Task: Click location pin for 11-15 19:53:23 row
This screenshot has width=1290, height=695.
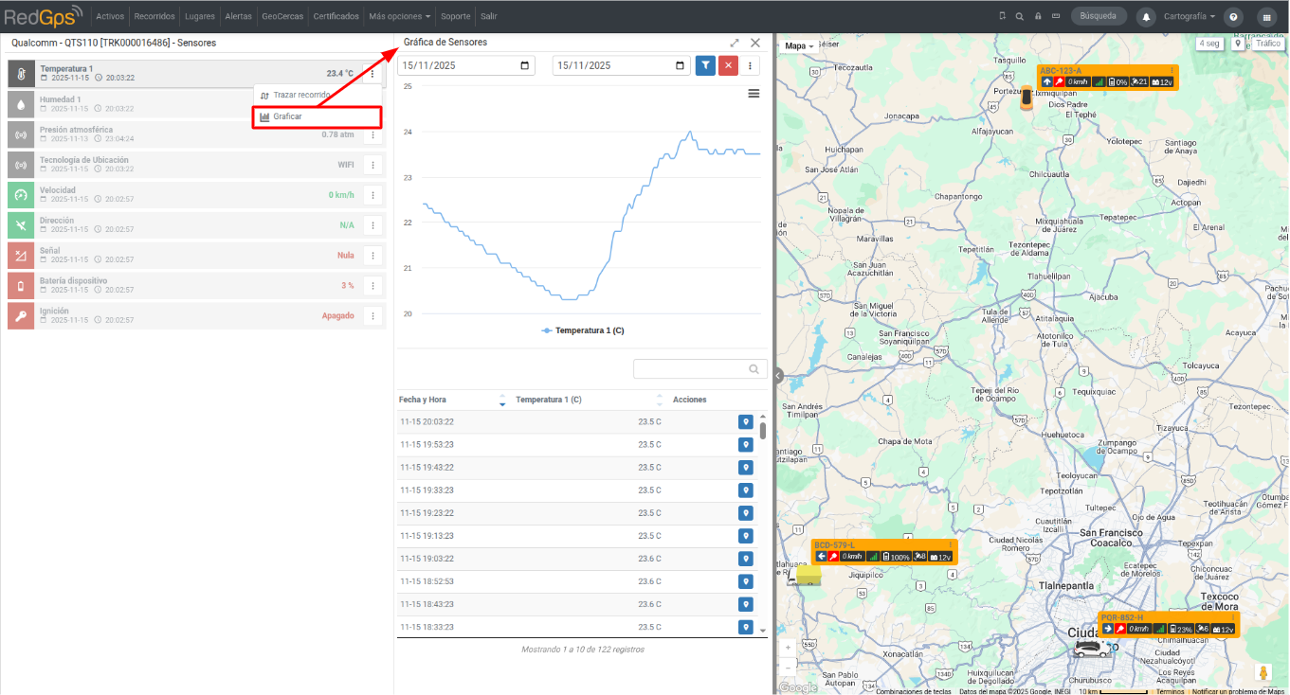Action: tap(746, 445)
